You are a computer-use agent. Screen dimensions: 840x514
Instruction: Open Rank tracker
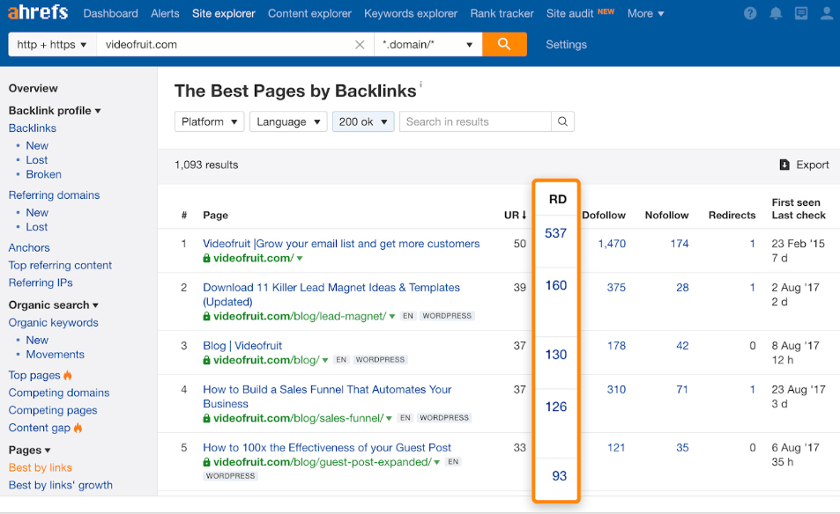coord(502,13)
